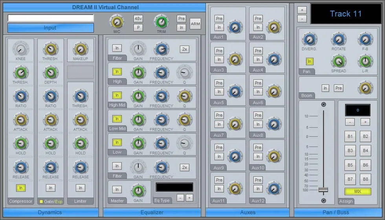Click the Master GAIN knob
Image resolution: width=385 pixels, height=220 pixels.
(x=138, y=191)
